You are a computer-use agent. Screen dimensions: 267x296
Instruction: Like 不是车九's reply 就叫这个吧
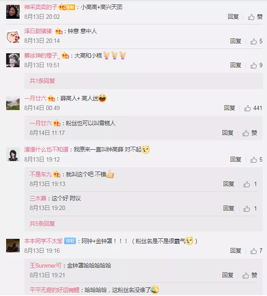[x=250, y=184]
